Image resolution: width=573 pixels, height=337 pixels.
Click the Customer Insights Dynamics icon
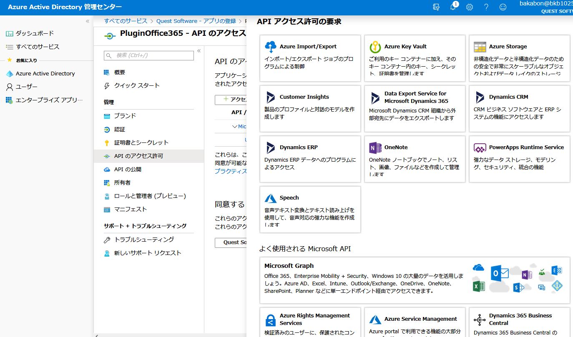271,97
